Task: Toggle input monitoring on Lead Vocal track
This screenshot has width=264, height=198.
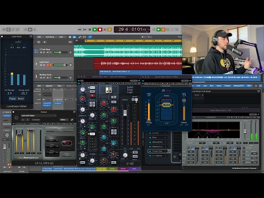Action: [51, 65]
